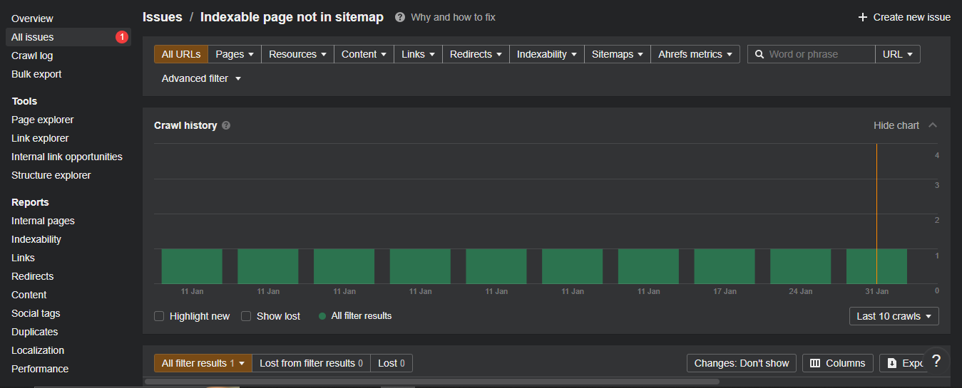Open the Redirects report in sidebar

tap(33, 276)
